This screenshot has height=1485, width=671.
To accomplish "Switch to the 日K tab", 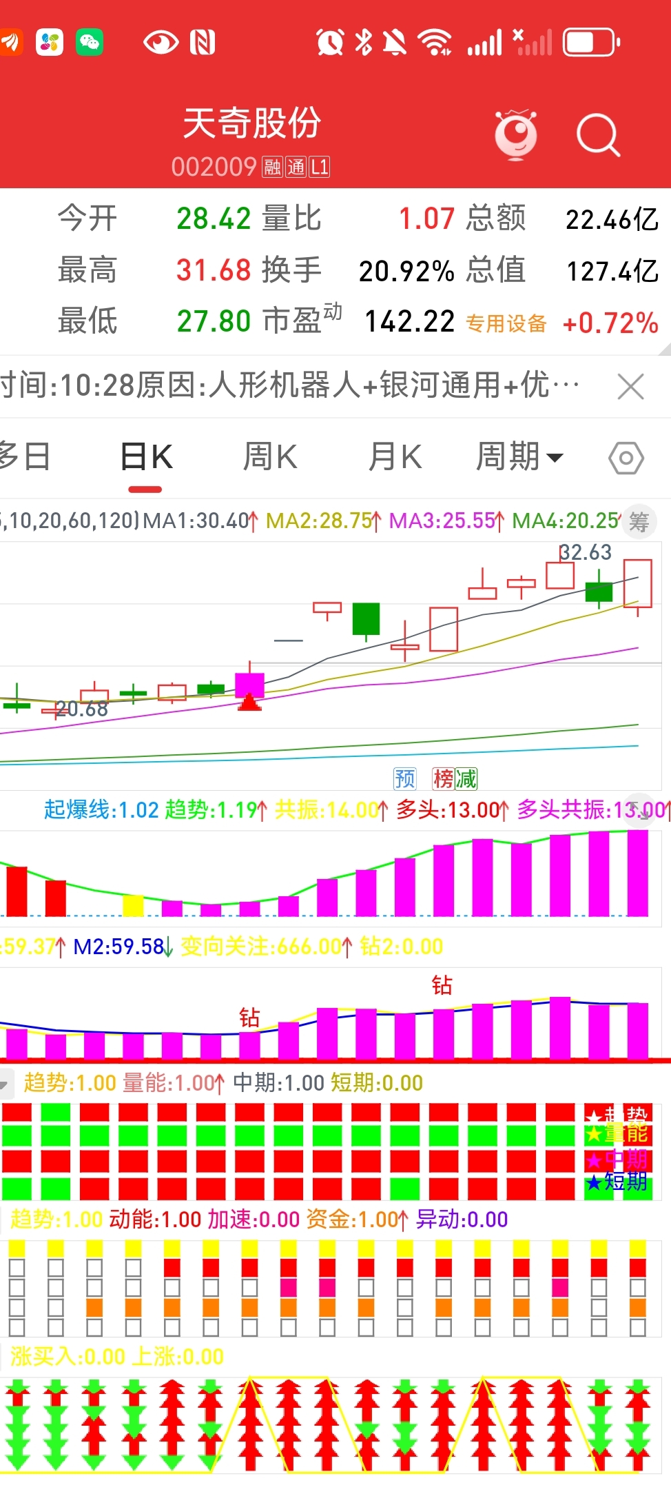I will tap(147, 458).
